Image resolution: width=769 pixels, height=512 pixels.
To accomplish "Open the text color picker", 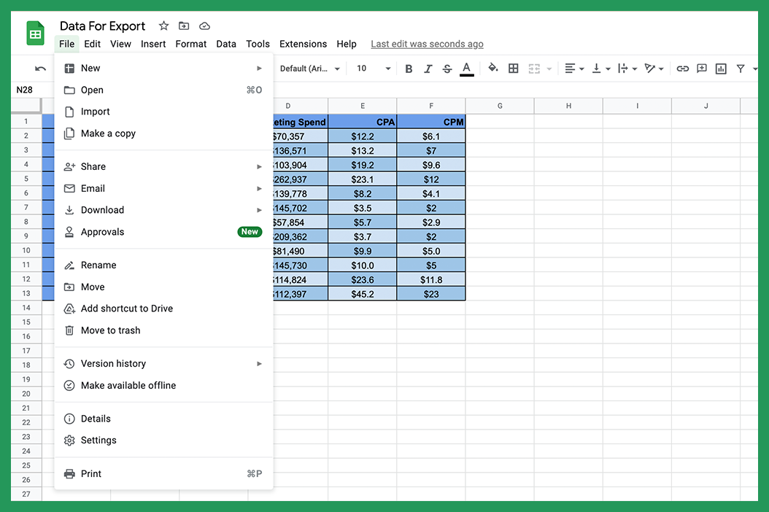I will point(467,68).
